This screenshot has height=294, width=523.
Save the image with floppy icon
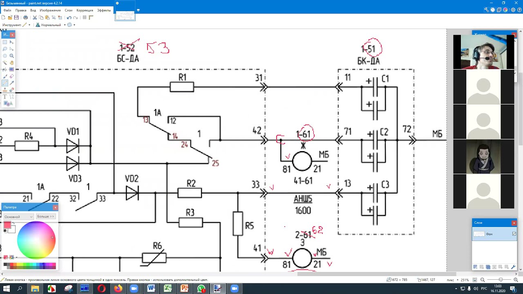point(16,18)
